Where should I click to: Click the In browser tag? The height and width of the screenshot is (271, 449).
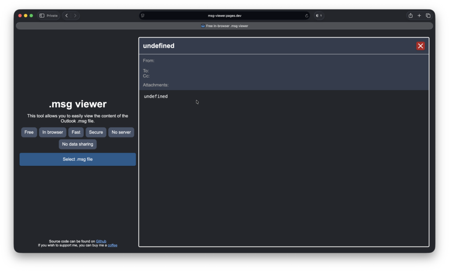coord(53,132)
